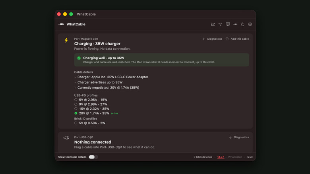Click Currently negotiated: 20V @ 1.74A line

point(108,88)
